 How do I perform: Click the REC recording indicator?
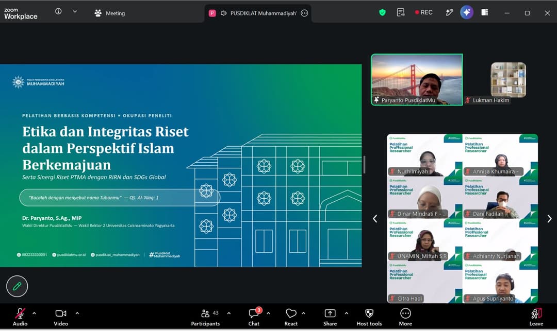(x=424, y=12)
